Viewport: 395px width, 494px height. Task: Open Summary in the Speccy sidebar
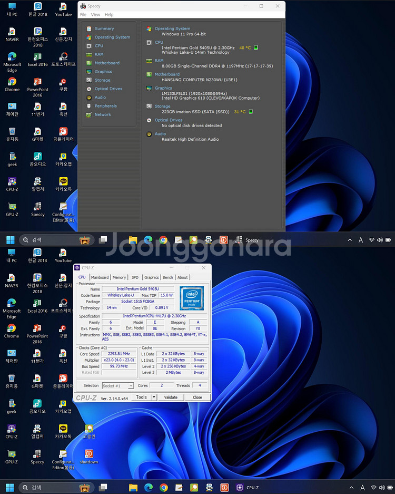tap(104, 28)
